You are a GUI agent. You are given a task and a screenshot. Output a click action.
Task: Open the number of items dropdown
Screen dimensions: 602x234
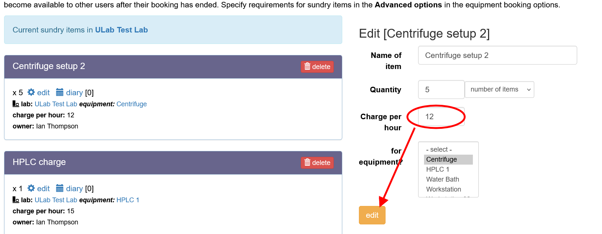(499, 90)
